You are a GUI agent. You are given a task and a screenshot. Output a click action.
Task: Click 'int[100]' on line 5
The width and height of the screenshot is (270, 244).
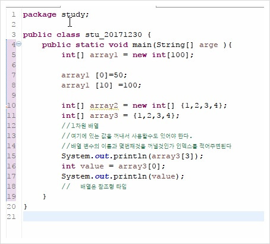[x=170, y=55]
